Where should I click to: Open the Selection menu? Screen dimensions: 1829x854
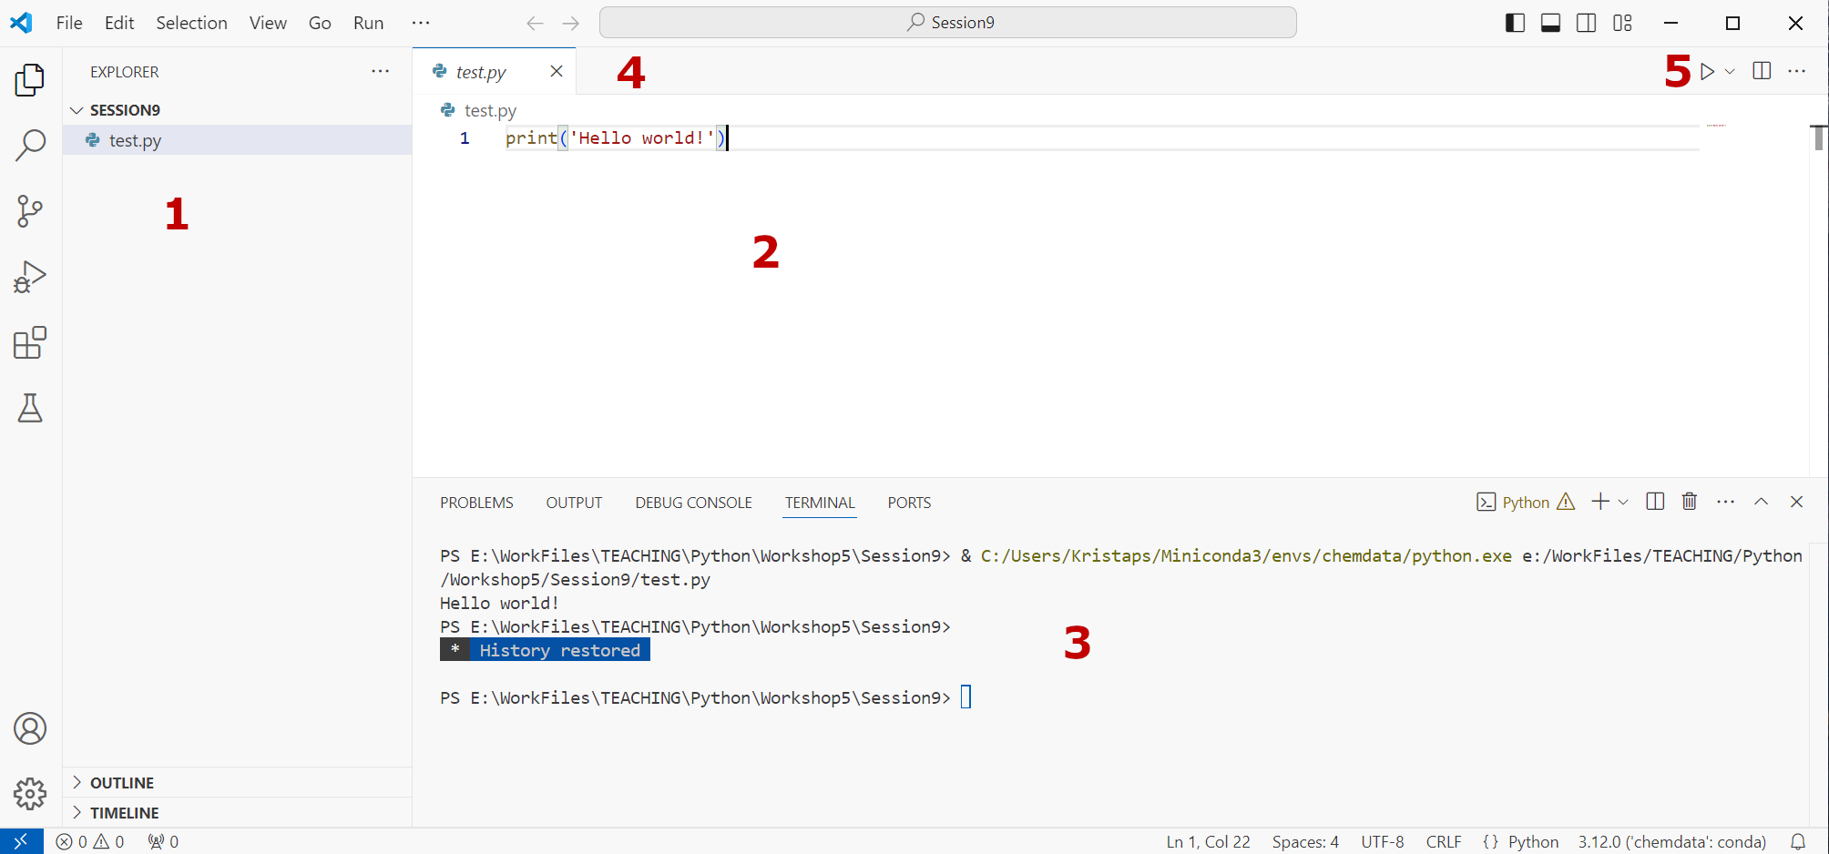191,23
